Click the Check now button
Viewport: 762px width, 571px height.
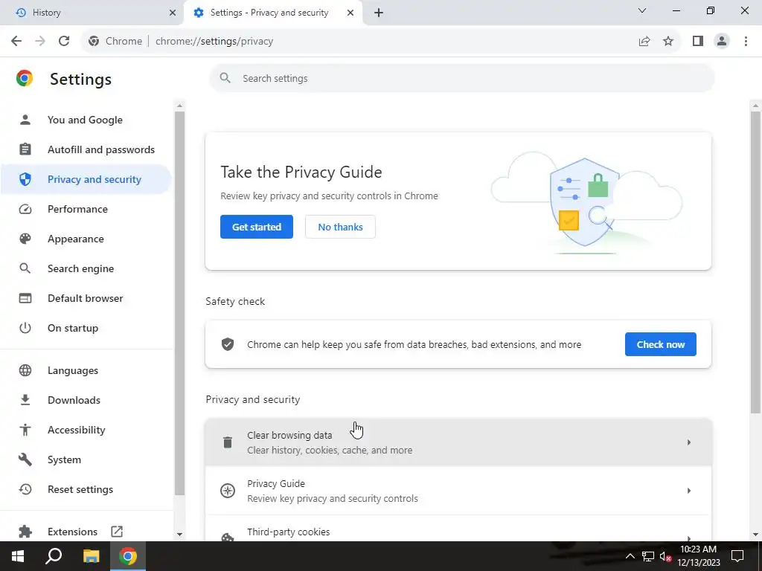pos(661,344)
